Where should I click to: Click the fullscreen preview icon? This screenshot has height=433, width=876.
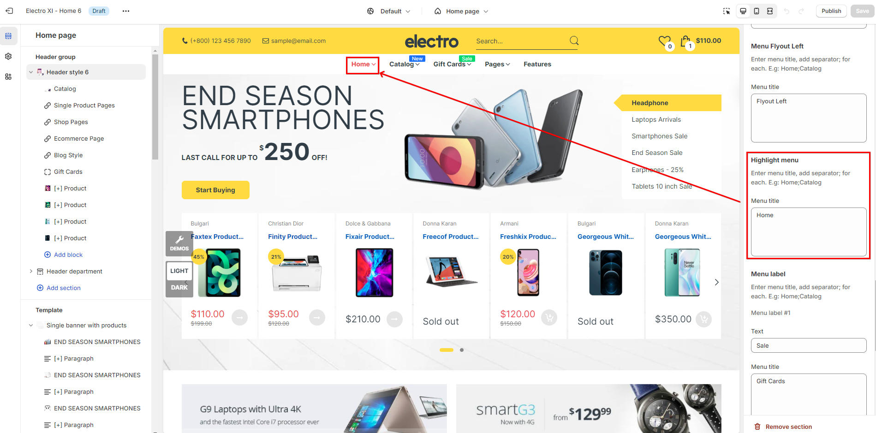click(x=770, y=11)
